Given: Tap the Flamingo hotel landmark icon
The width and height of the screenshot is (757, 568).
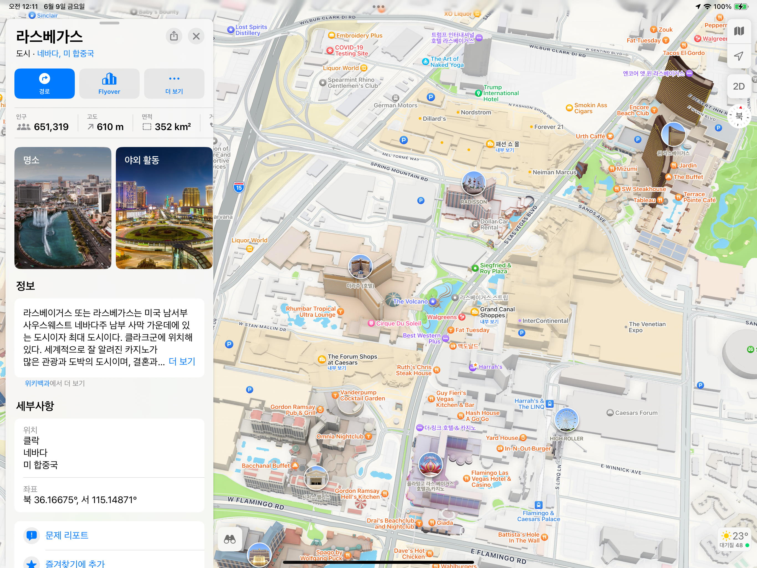Looking at the screenshot, I should (x=430, y=465).
